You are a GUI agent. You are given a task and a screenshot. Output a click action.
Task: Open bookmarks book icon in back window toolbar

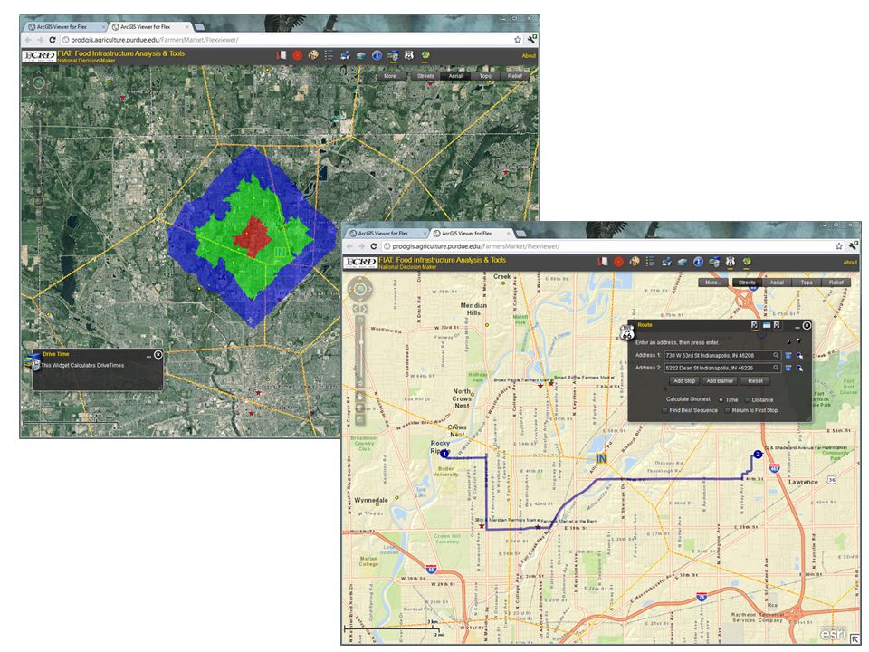pos(281,55)
